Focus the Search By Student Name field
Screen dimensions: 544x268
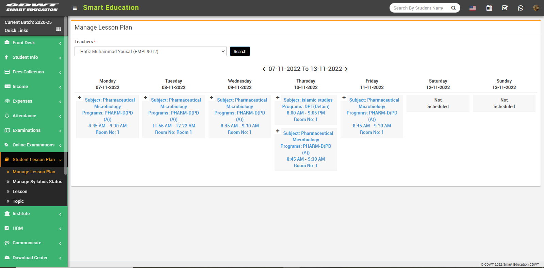418,8
